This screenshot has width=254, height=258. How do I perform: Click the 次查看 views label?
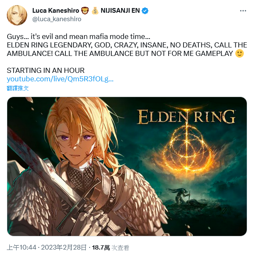tap(120, 248)
